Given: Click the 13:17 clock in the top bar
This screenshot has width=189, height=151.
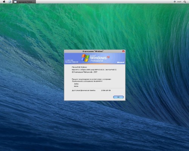Looking at the screenshot, I should pos(179,2).
